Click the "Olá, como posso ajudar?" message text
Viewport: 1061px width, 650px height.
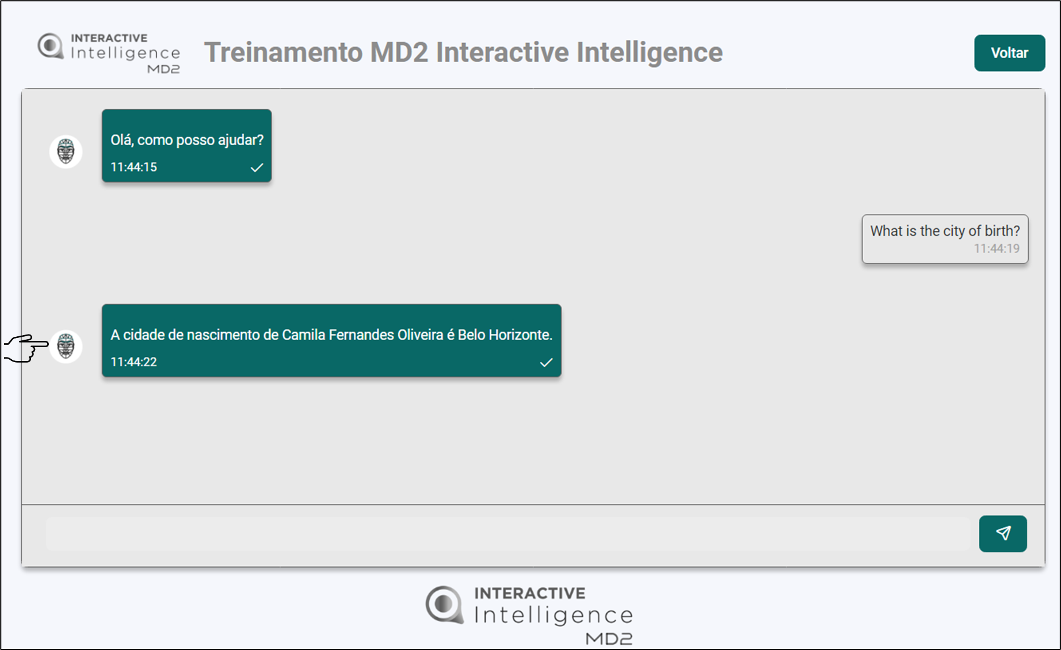coord(187,140)
